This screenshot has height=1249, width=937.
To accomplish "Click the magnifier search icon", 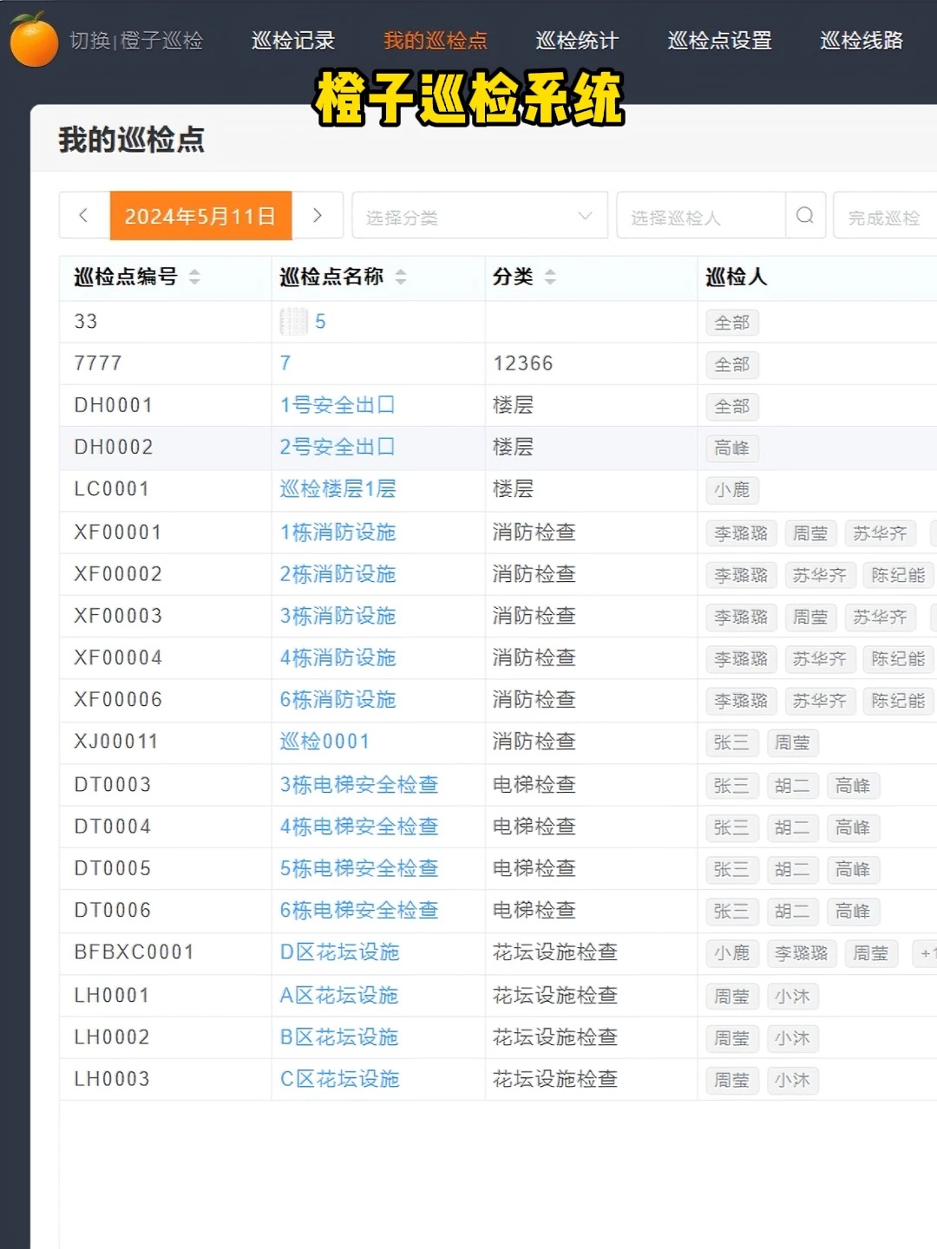I will [x=805, y=215].
